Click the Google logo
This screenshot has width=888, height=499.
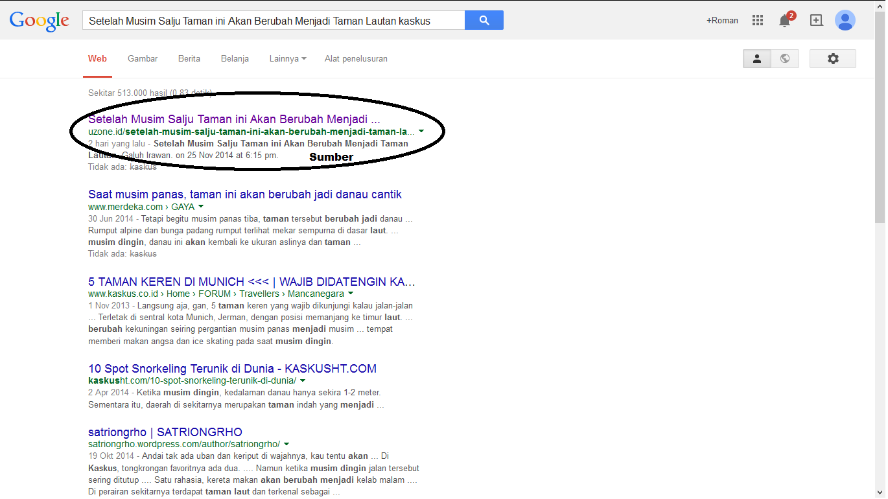tap(39, 21)
